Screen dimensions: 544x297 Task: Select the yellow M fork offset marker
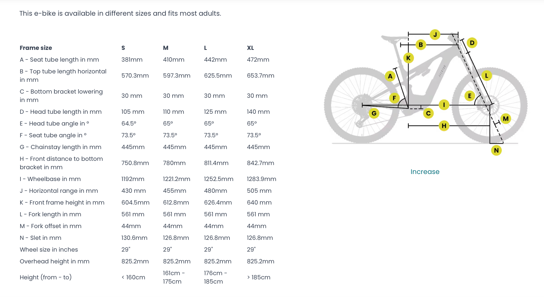(506, 119)
